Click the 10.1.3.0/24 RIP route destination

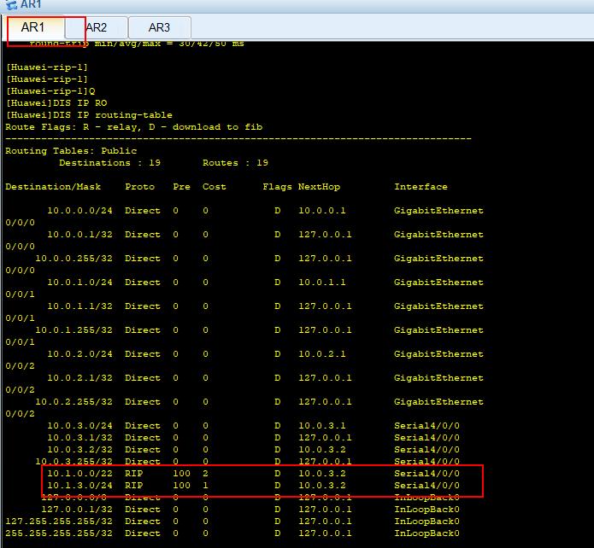point(79,485)
